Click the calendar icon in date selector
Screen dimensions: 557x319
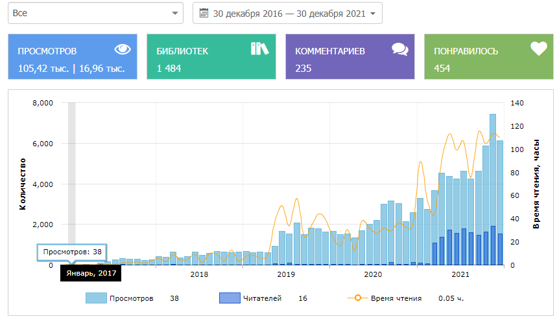204,13
